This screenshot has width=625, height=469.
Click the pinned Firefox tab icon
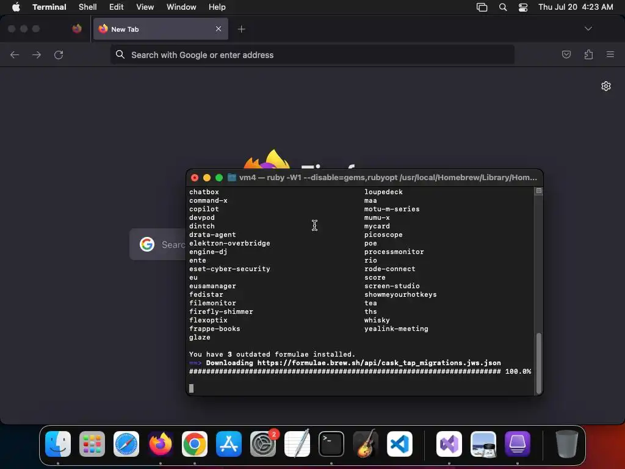coord(77,29)
